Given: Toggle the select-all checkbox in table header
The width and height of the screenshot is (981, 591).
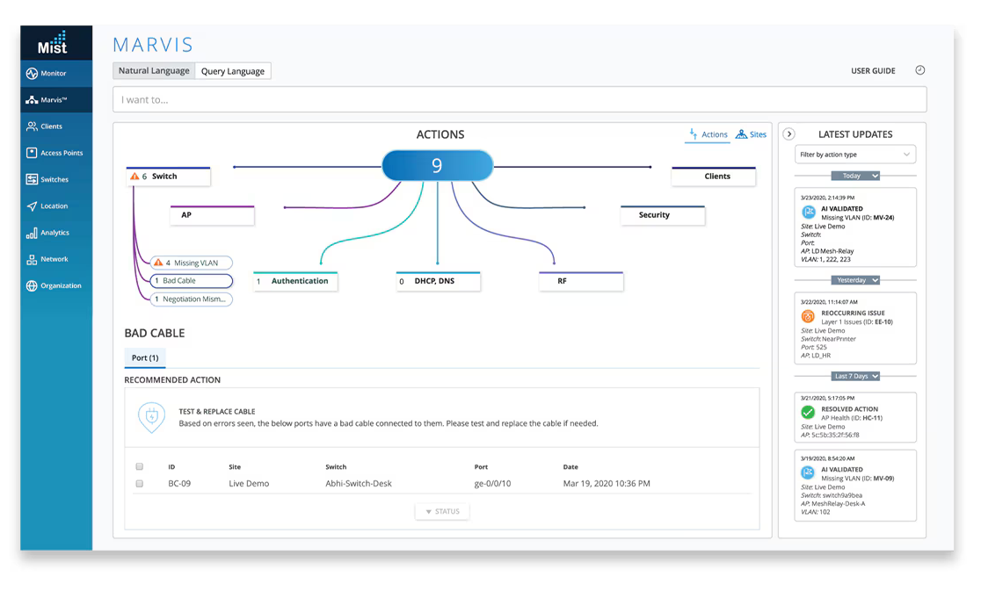Looking at the screenshot, I should pos(140,466).
